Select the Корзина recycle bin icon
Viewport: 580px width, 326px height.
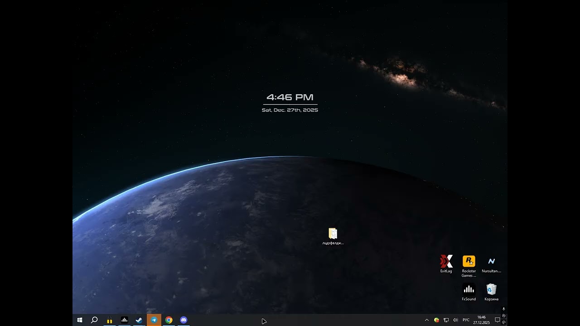point(492,292)
